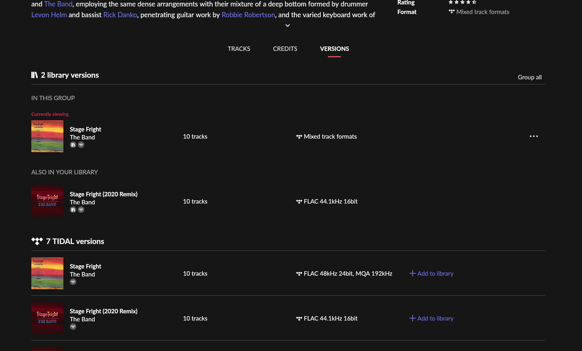Open the options menu for Stage Fright
The image size is (582, 351).
(x=534, y=136)
